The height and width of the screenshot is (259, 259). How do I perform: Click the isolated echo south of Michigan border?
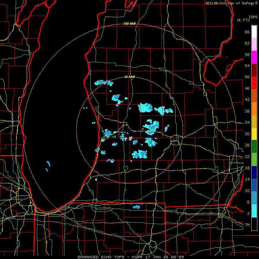(136, 207)
